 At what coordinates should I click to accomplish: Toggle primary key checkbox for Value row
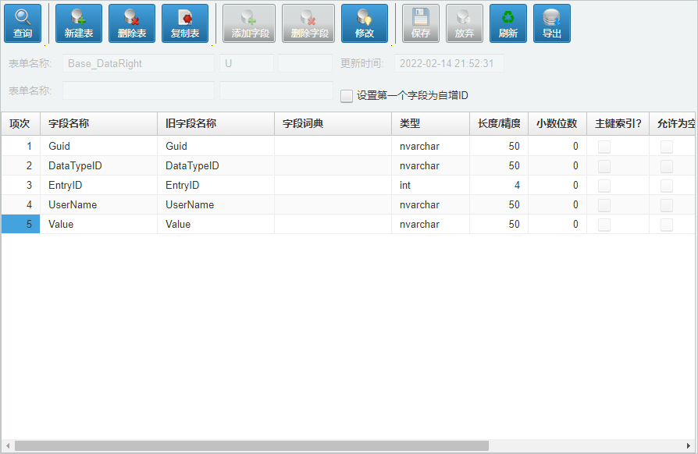tap(604, 225)
